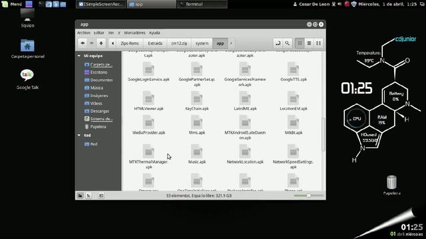426x239 pixels.
Task: Open search in file manager
Action: click(287, 43)
